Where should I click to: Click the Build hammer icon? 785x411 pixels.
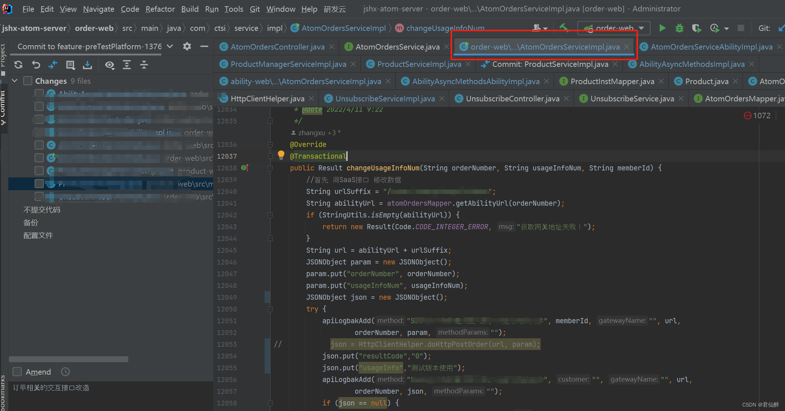(x=564, y=28)
